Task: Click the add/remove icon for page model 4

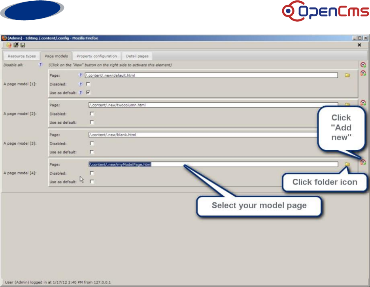Action: tap(363, 162)
